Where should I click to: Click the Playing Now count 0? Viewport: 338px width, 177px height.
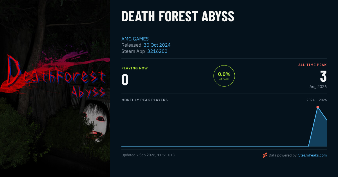(125, 80)
